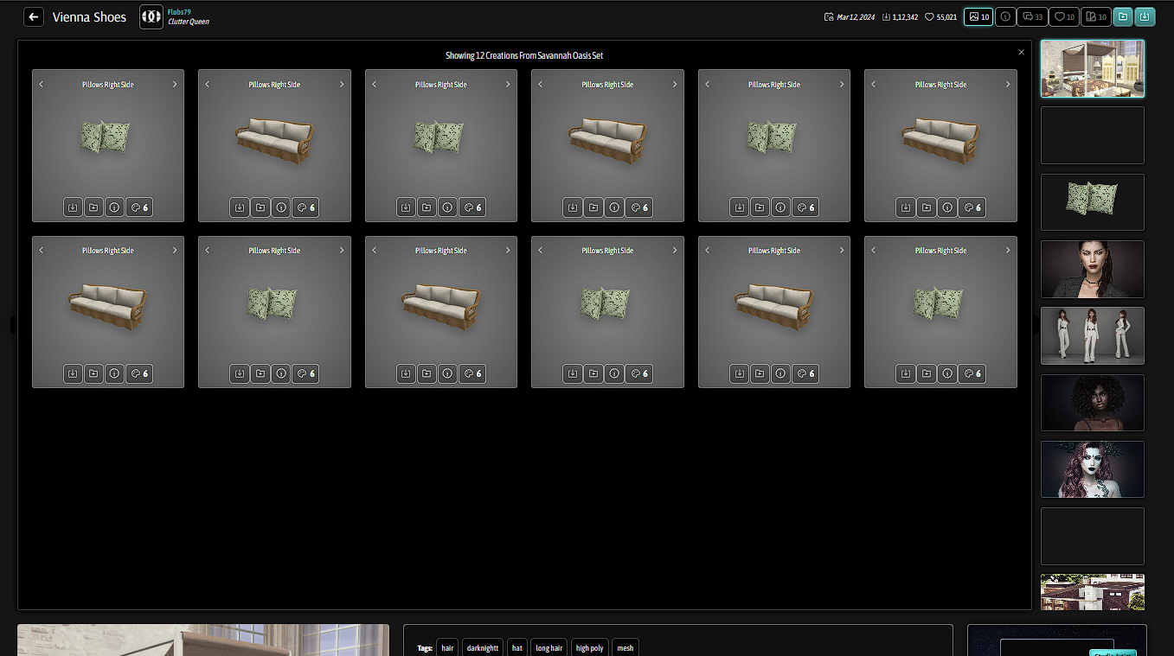Screen dimensions: 1174x656
Task: Download the second card sofa in top row
Action: pos(239,207)
